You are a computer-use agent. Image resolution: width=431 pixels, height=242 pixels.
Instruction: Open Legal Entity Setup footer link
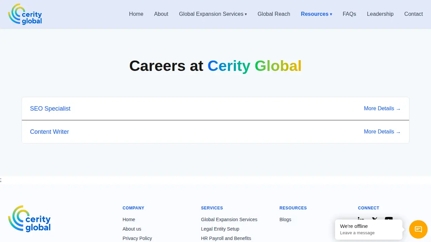(x=220, y=229)
